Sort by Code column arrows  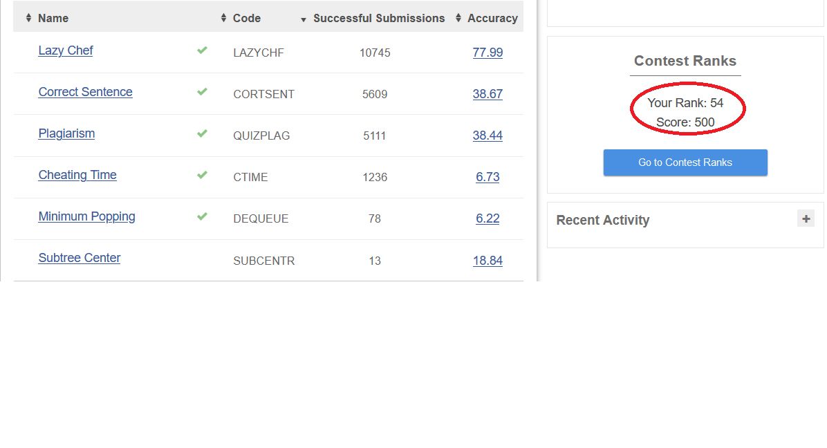pyautogui.click(x=223, y=18)
